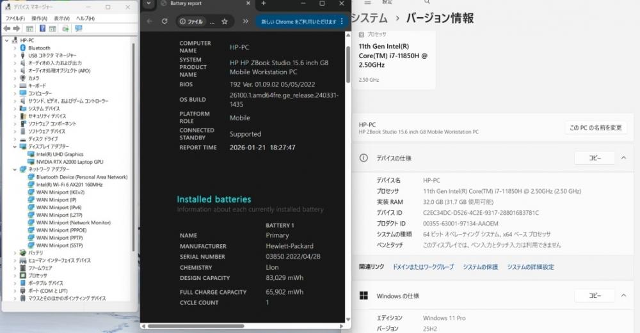Collapse the HP-PC root node

click(x=6, y=40)
